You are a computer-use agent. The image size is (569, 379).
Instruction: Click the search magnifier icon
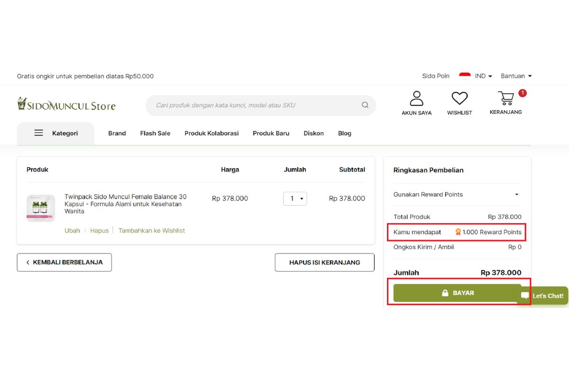click(365, 105)
